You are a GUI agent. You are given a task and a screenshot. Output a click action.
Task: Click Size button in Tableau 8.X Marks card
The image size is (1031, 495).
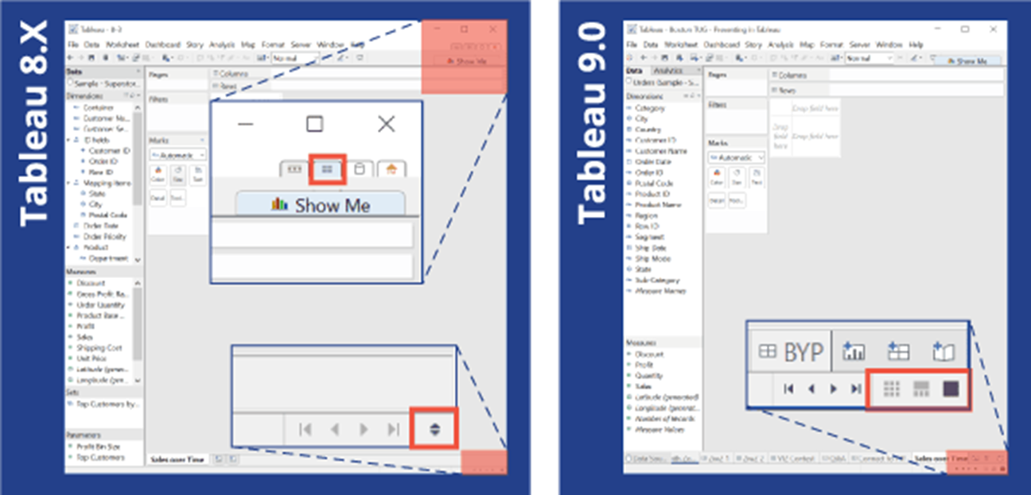click(x=178, y=174)
